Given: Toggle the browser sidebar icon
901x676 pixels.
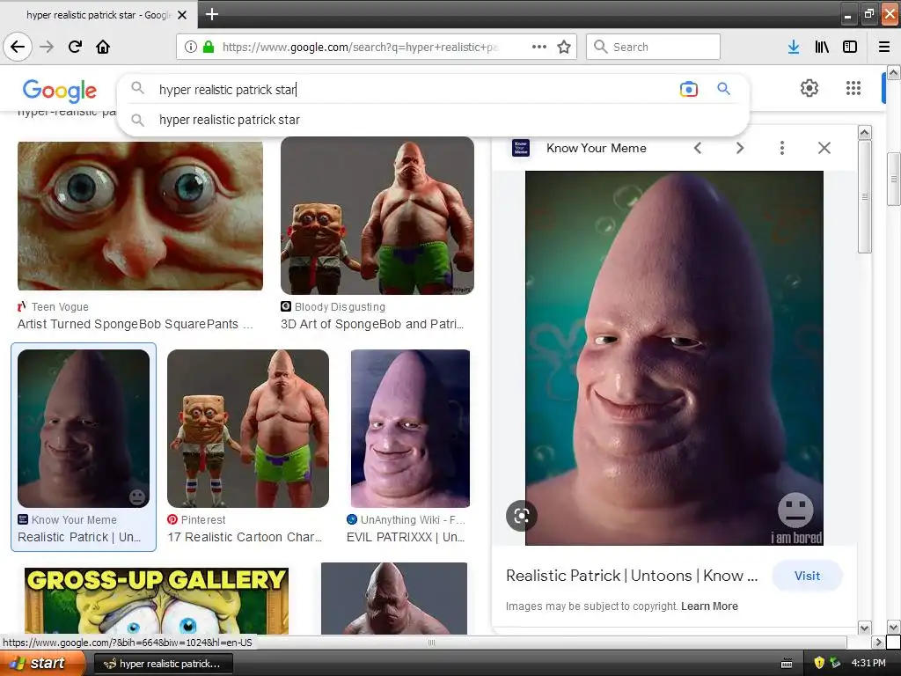Looking at the screenshot, I should (850, 47).
